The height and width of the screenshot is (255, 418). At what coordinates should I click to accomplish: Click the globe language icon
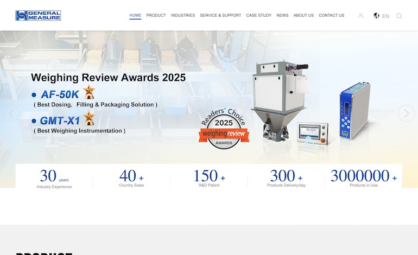coord(376,15)
